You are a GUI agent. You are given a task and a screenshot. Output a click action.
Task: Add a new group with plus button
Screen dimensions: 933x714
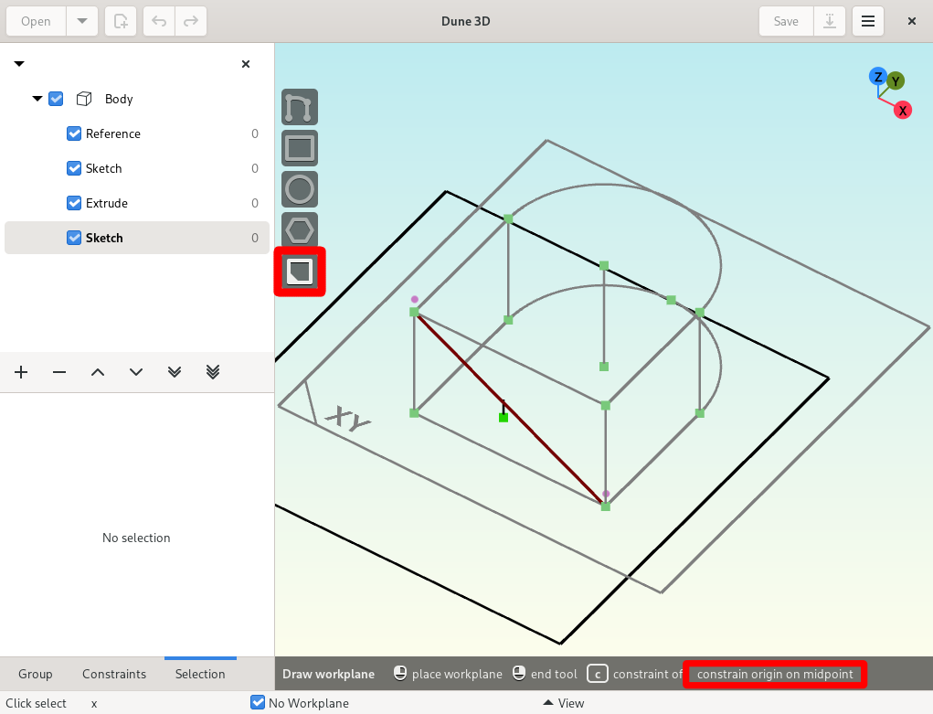[21, 372]
